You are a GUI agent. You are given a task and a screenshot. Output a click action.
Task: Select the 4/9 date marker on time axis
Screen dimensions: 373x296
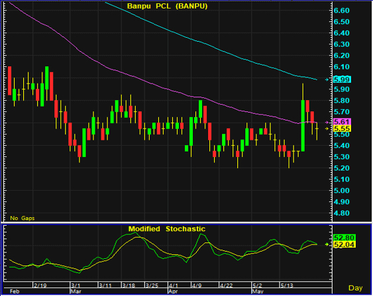(x=197, y=285)
